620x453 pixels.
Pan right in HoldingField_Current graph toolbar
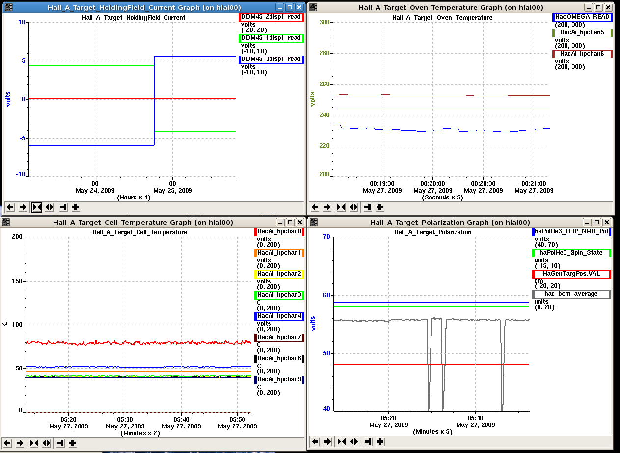tap(23, 207)
